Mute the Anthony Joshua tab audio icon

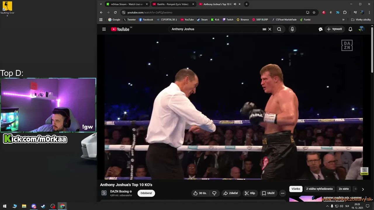coord(235,4)
